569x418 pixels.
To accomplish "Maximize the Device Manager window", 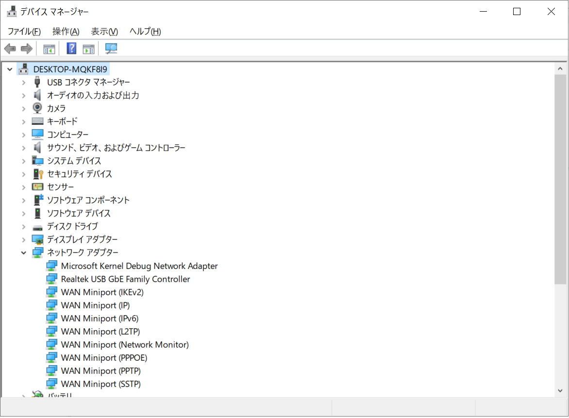I will (517, 12).
